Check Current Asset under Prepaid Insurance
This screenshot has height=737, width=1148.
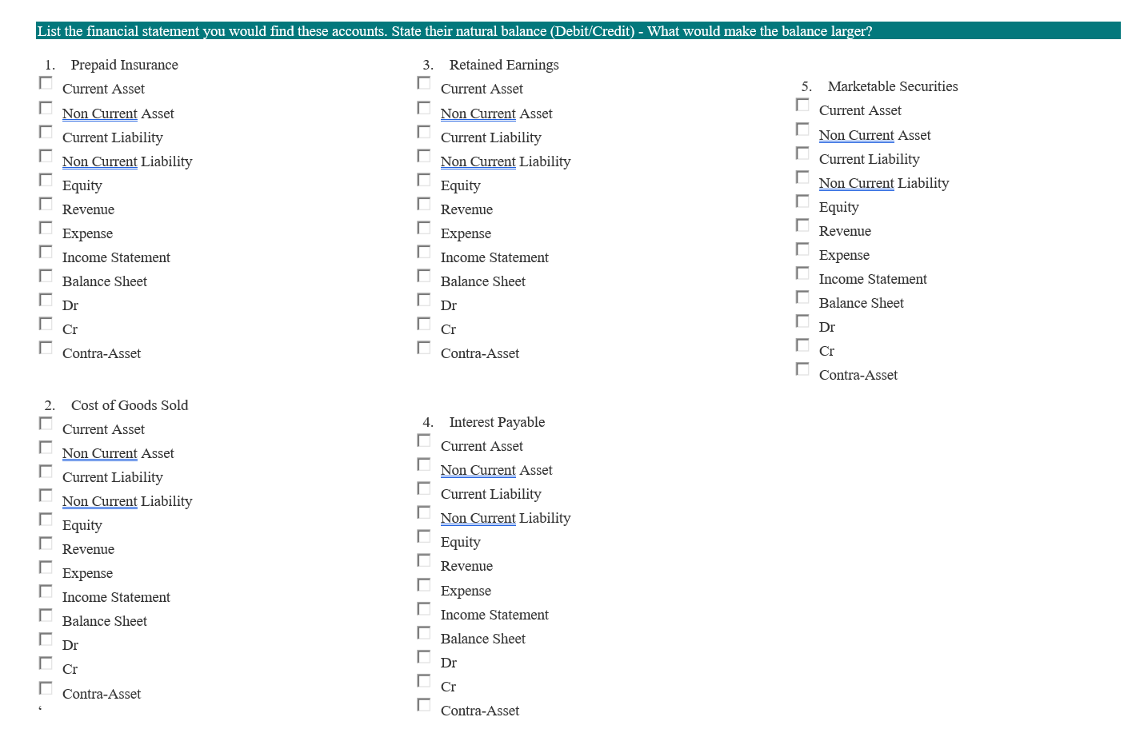[x=46, y=83]
